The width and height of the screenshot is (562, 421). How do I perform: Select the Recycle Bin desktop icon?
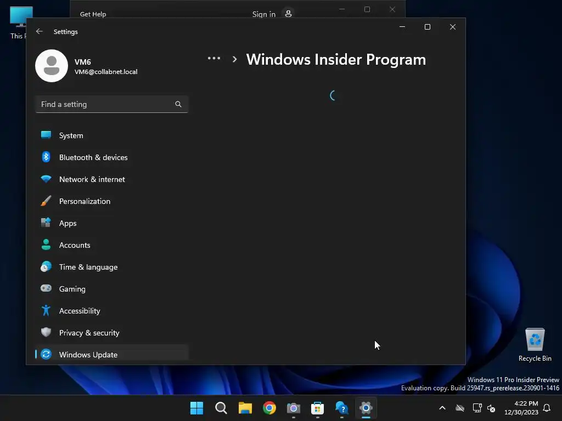(x=535, y=345)
